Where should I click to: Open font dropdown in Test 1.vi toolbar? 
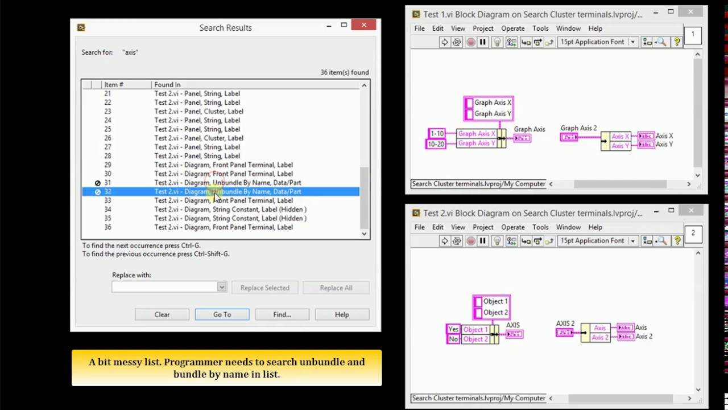[598, 42]
